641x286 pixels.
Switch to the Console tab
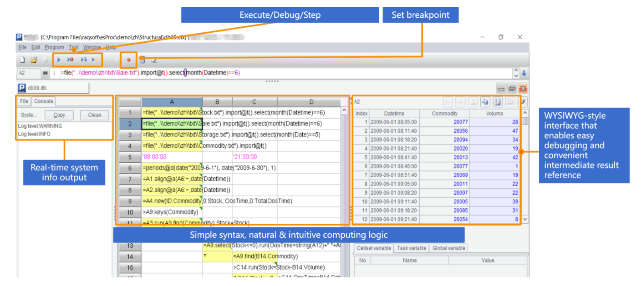coord(44,101)
